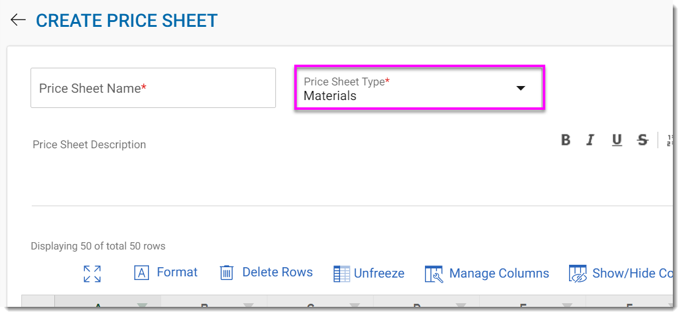682x316 pixels.
Task: Toggle underline formatting in description
Action: point(617,140)
